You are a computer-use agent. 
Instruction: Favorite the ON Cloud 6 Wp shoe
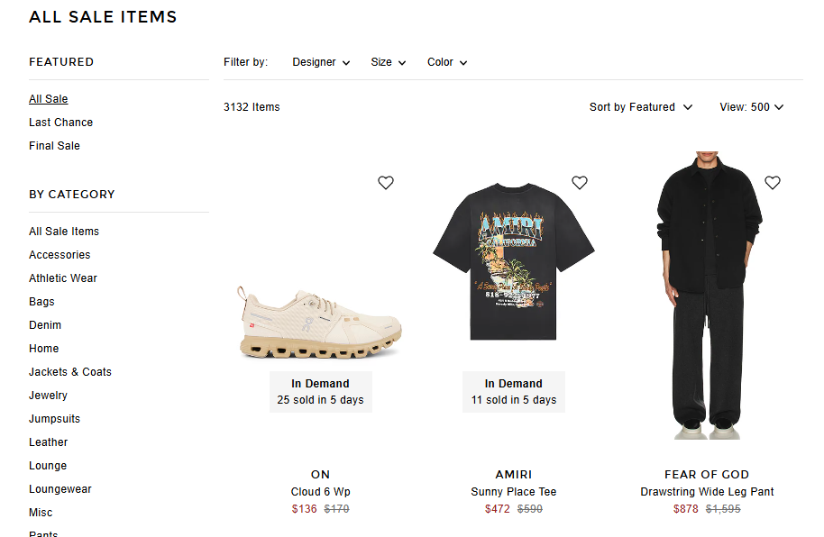coord(386,183)
